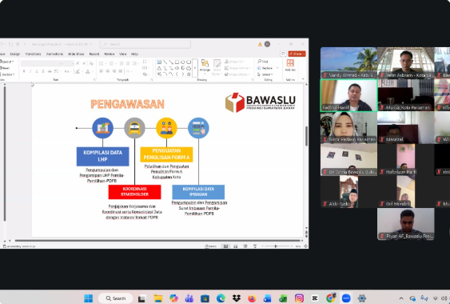Click the Share button
450x304 pixels.
click(x=297, y=54)
